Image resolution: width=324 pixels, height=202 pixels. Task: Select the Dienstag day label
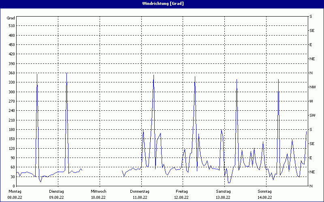pyautogui.click(x=57, y=191)
